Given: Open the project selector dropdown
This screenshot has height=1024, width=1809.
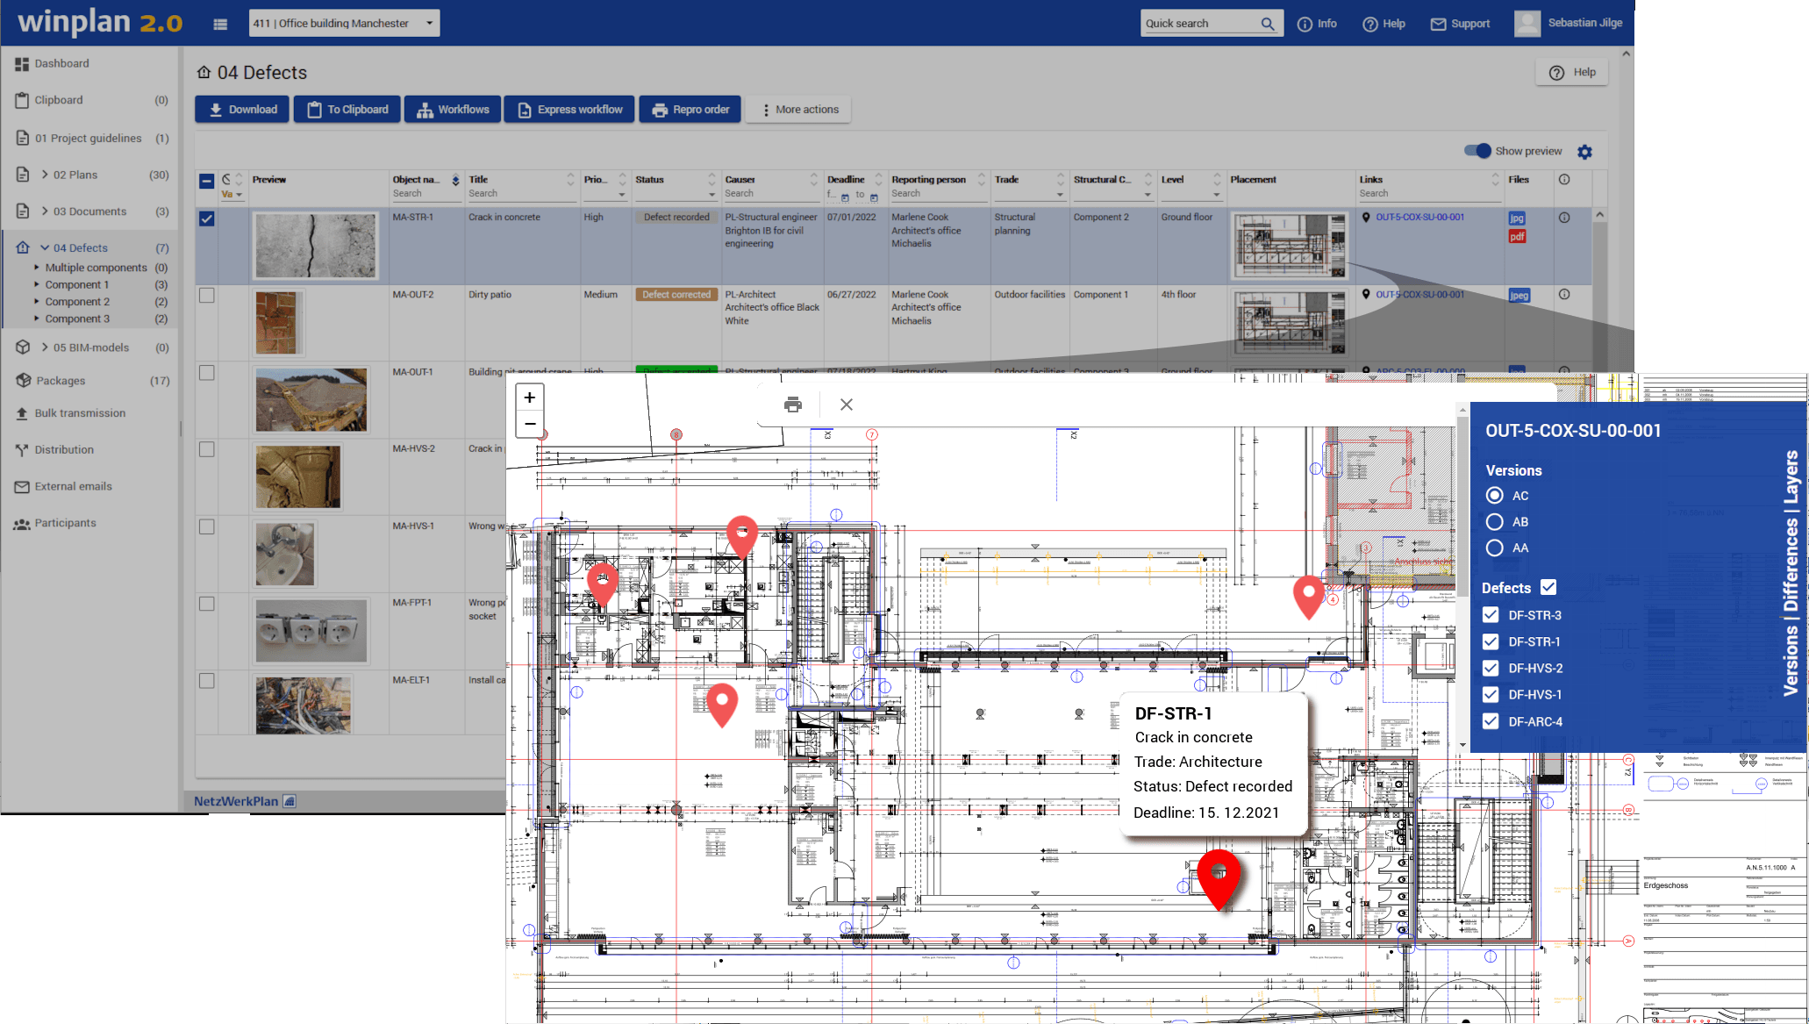Looking at the screenshot, I should point(344,24).
